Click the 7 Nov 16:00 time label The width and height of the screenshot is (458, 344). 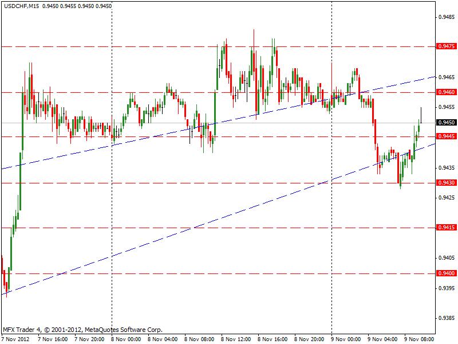point(53,339)
